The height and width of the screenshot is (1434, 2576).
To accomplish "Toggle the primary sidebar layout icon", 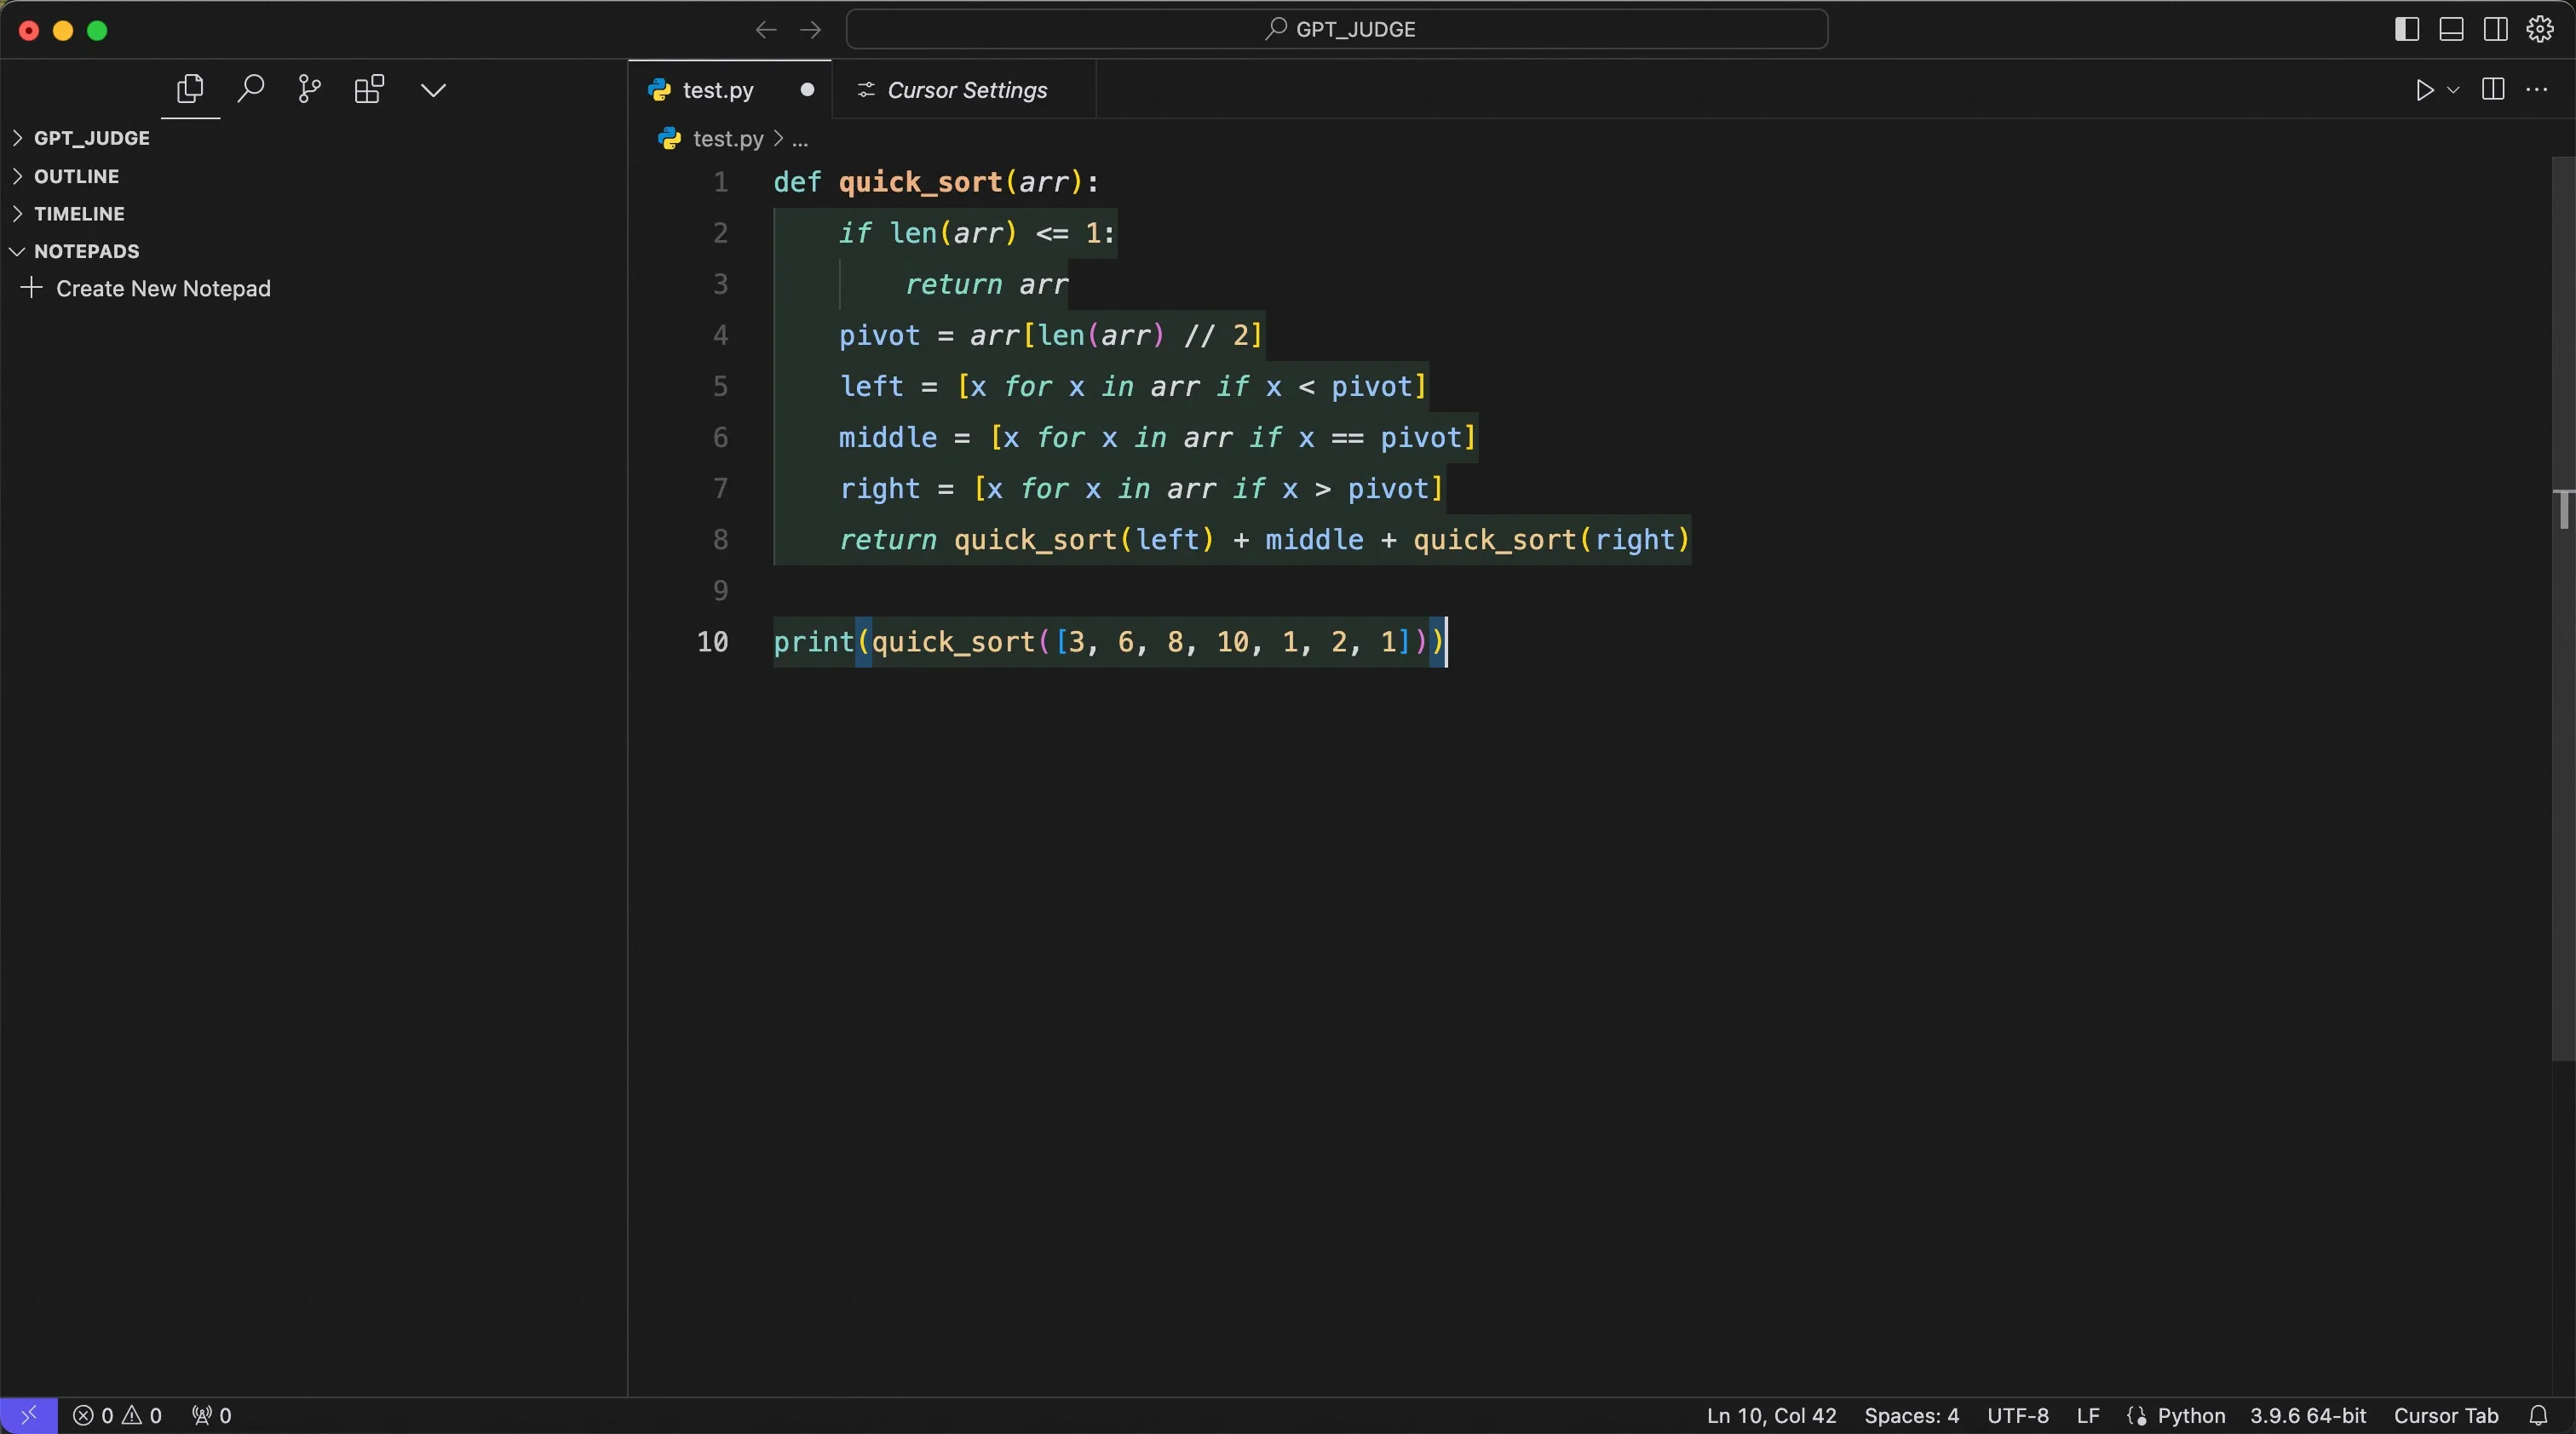I will 2407,29.
